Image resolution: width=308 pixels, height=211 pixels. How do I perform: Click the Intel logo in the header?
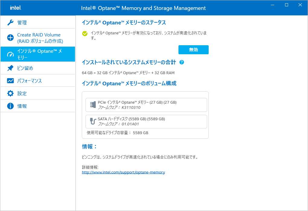(x=15, y=8)
